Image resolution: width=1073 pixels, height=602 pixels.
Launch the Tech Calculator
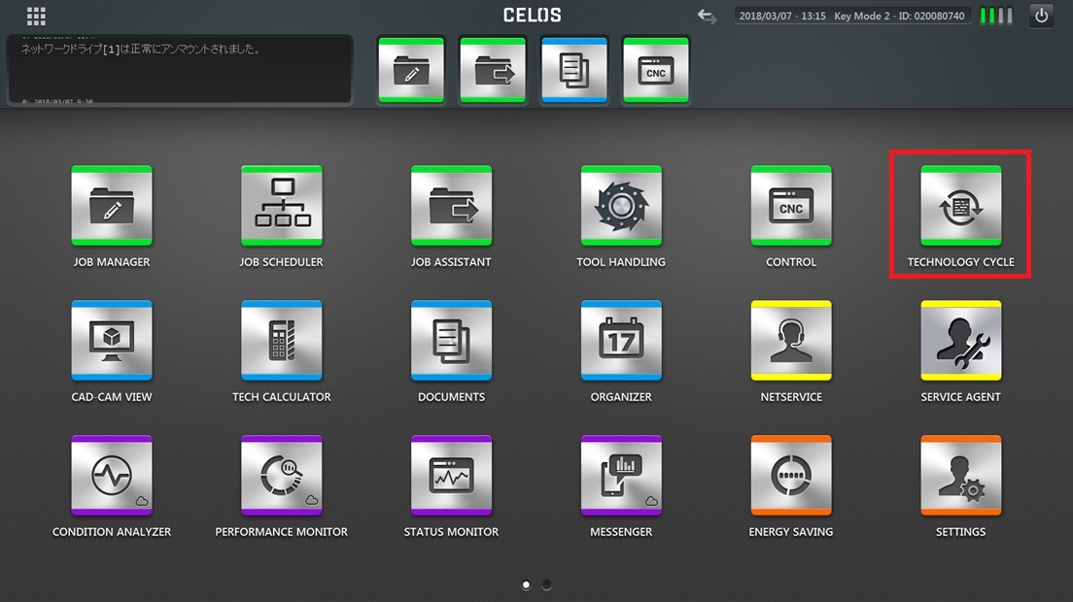pyautogui.click(x=281, y=340)
